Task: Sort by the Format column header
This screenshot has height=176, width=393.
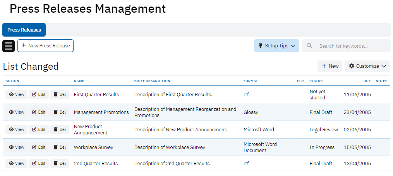Action: point(251,81)
